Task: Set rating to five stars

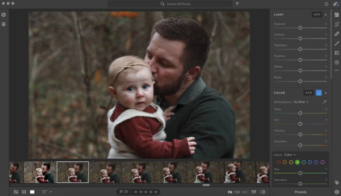Action: pos(156,192)
